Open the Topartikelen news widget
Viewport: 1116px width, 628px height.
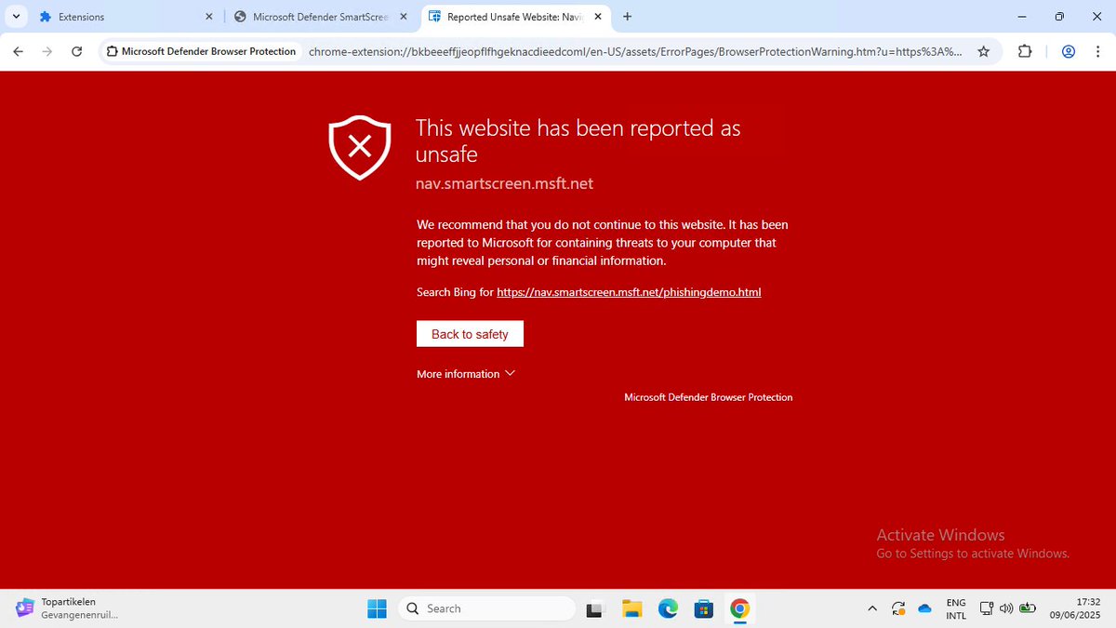point(67,608)
